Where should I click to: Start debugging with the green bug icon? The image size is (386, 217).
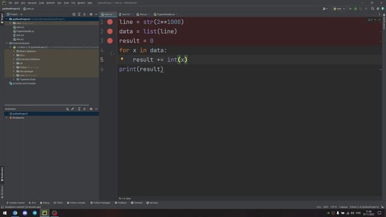(355, 8)
